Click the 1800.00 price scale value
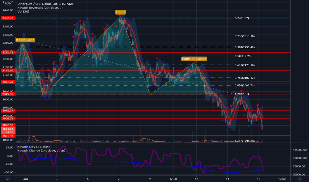The height and width of the screenshot is (182, 309). 8,140
